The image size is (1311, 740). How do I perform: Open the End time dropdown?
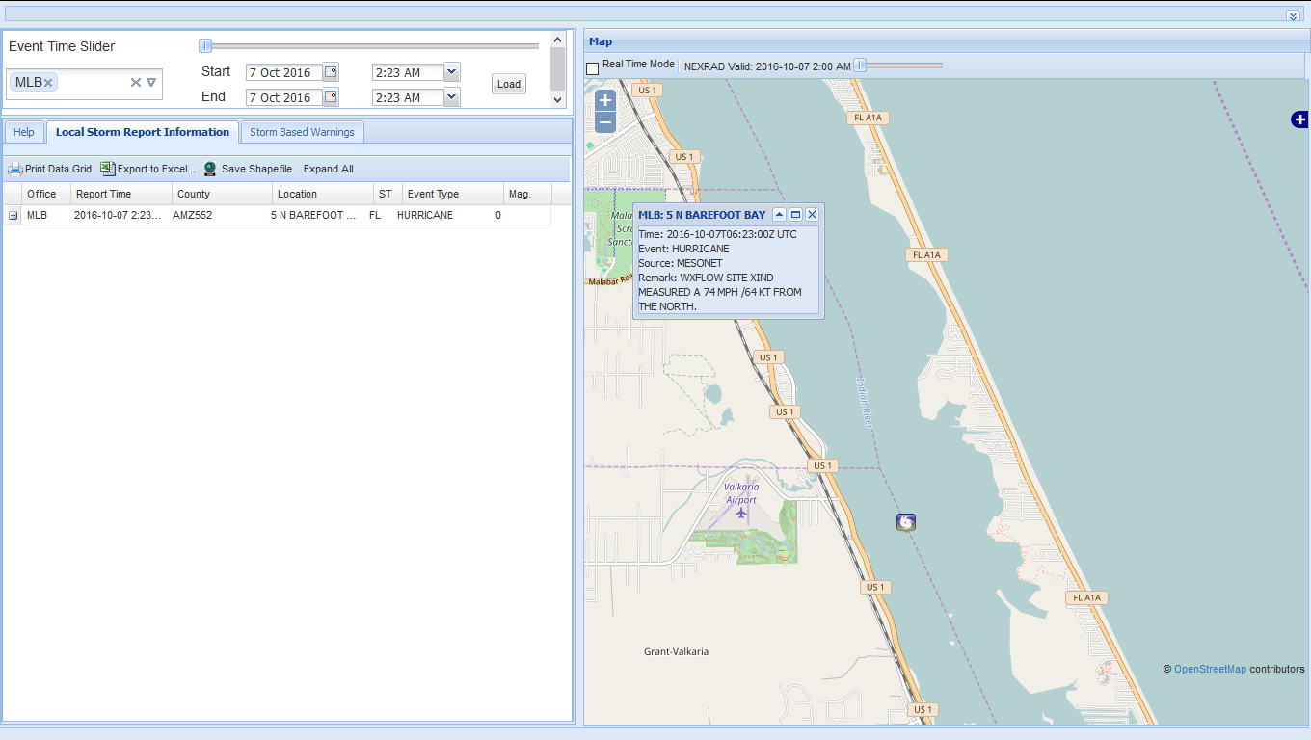tap(452, 97)
